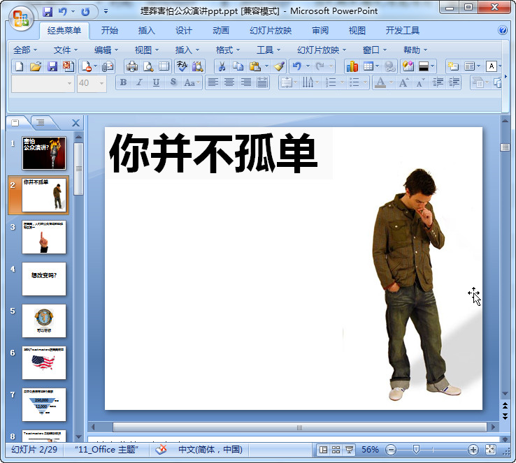Click the Copy icon

(x=238, y=66)
